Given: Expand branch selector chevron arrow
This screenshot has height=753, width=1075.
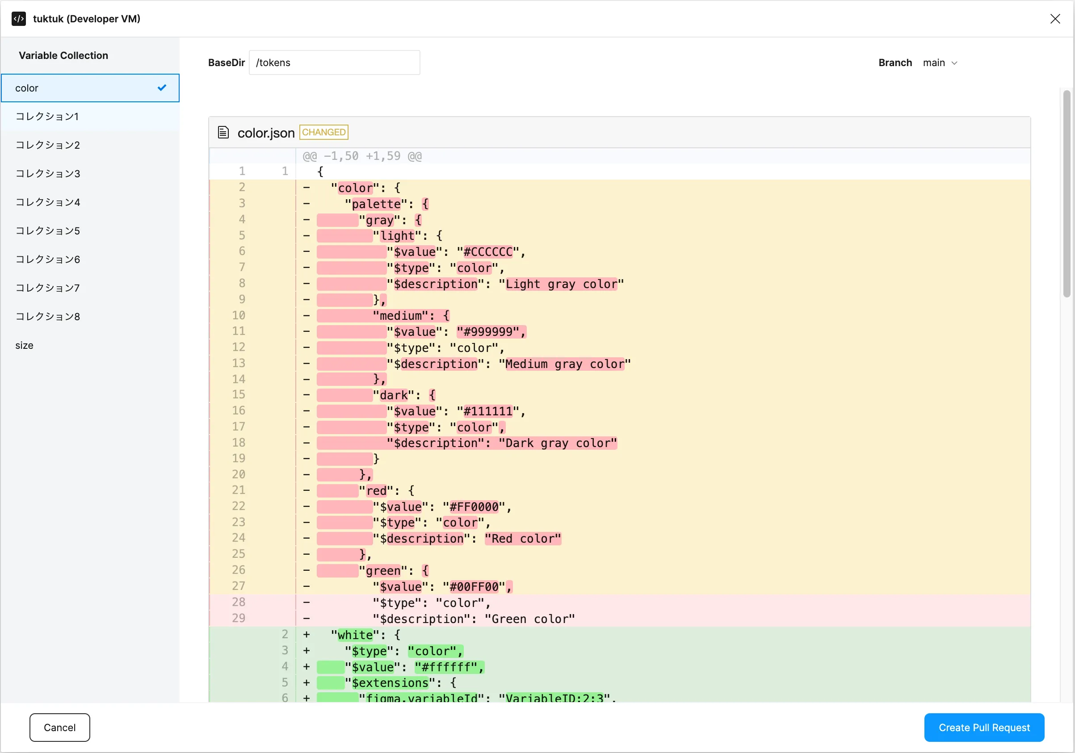Looking at the screenshot, I should 954,63.
